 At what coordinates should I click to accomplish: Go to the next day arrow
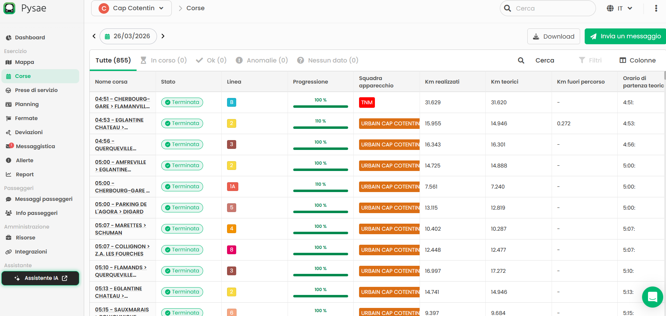(163, 36)
